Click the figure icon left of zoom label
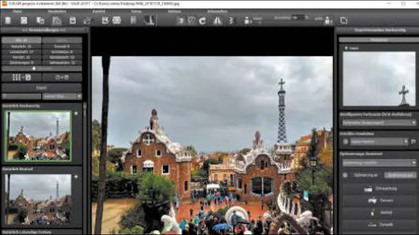The height and width of the screenshot is (235, 419). pyautogui.click(x=247, y=21)
